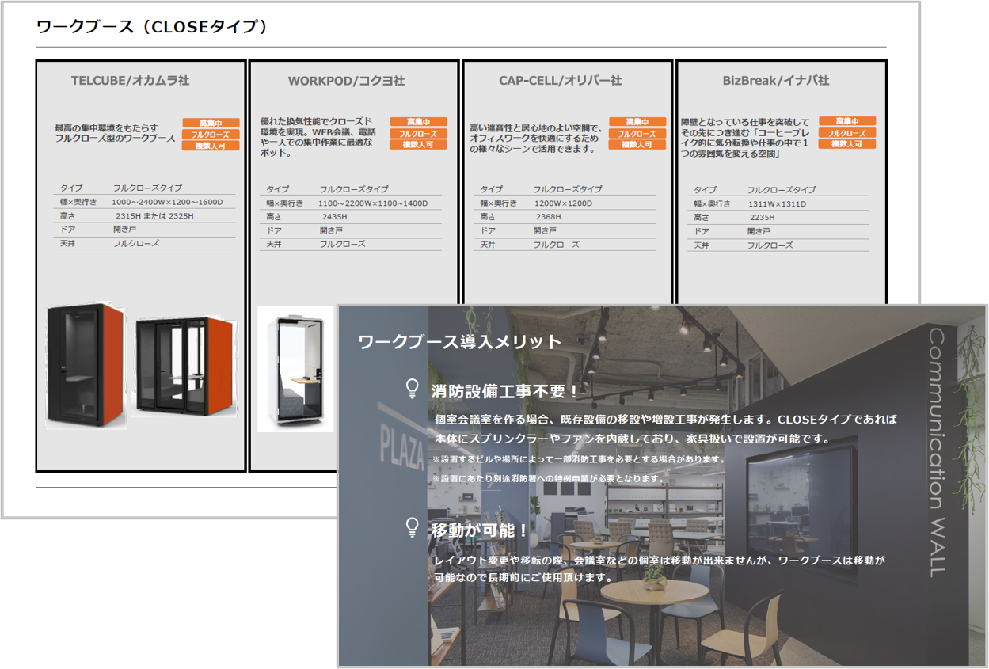Click the note ※設置するビルや場所によって一部消防工事
989x669 pixels.
[x=579, y=459]
